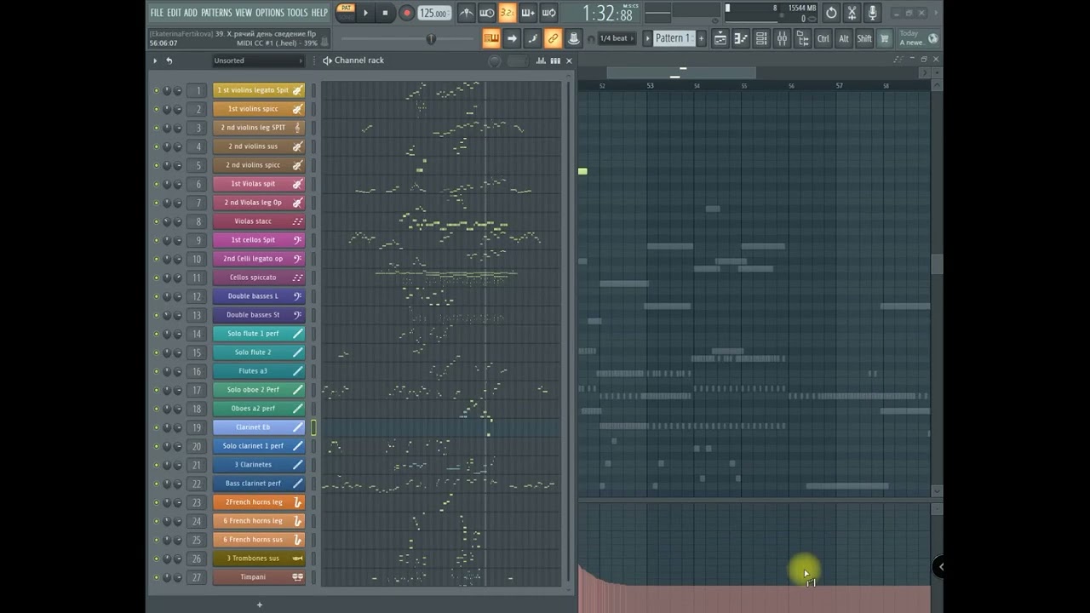Image resolution: width=1090 pixels, height=613 pixels.
Task: Add a channel with bottom plus button
Action: tap(259, 605)
